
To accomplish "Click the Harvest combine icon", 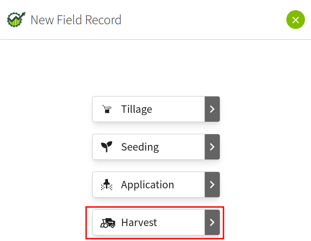I will point(108,223).
